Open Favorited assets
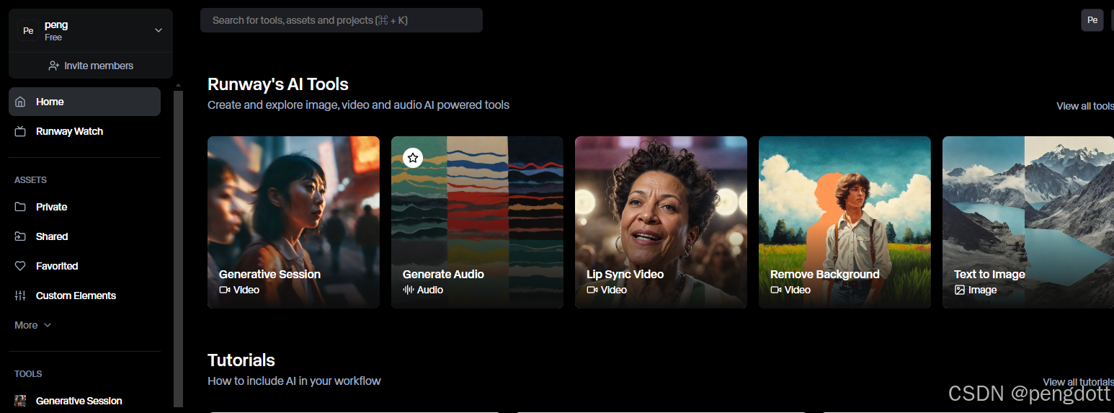 pos(84,266)
